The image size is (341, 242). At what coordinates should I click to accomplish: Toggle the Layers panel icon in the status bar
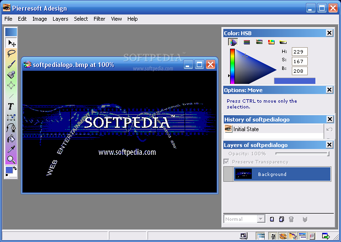click(x=302, y=236)
